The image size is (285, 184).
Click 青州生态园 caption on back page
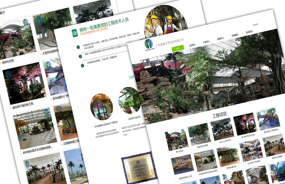tap(8, 62)
